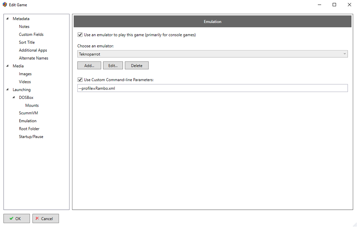Screen dimensions: 357x227
Task: Open the Videos page
Action: [x=25, y=82]
